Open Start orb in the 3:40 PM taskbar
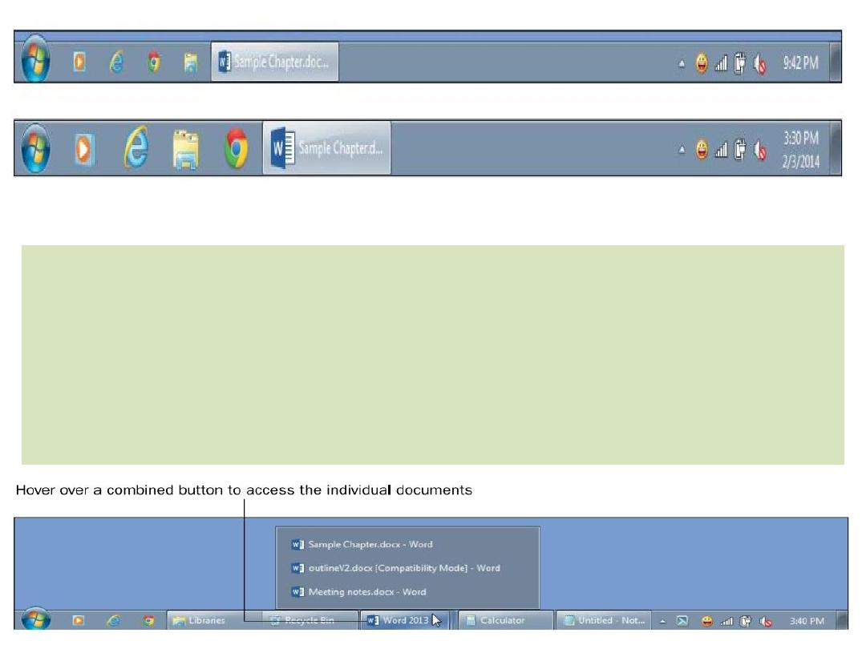 [36, 619]
